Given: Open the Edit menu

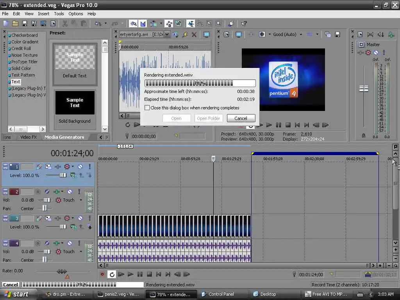Looking at the screenshot, I should [16, 14].
